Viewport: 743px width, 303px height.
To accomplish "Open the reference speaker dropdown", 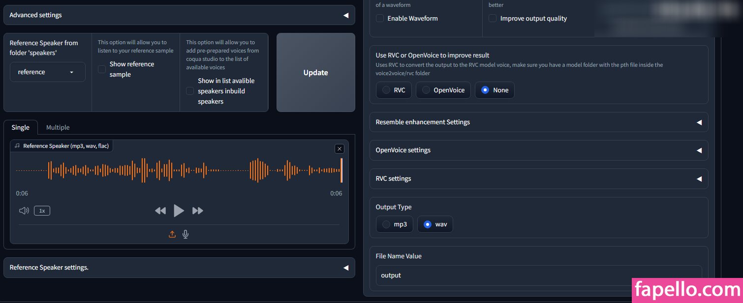I will (x=47, y=72).
